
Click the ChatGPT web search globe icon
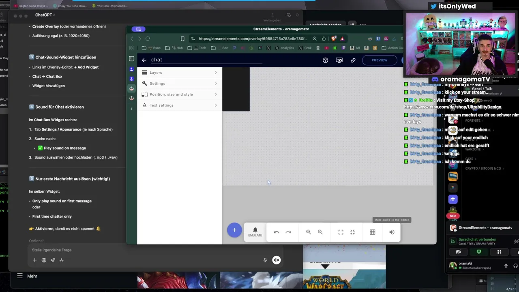click(44, 260)
